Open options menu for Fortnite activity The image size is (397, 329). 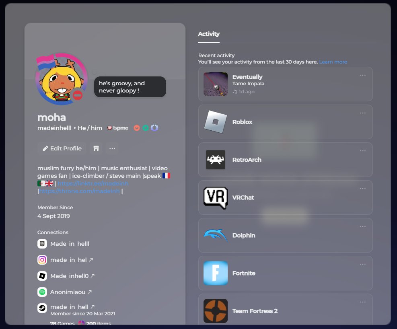click(x=363, y=264)
